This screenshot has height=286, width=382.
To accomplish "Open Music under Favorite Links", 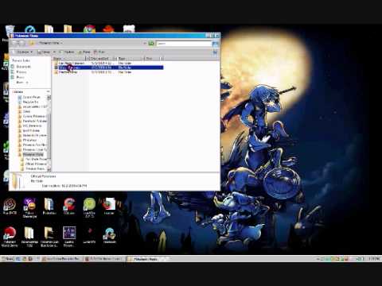I will coord(18,77).
